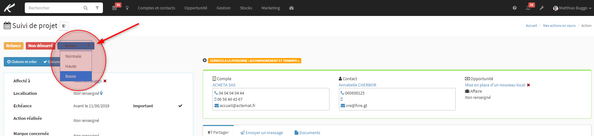594x136 pixels.
Task: Go to Accueil breadcrumb link
Action: (x=531, y=26)
